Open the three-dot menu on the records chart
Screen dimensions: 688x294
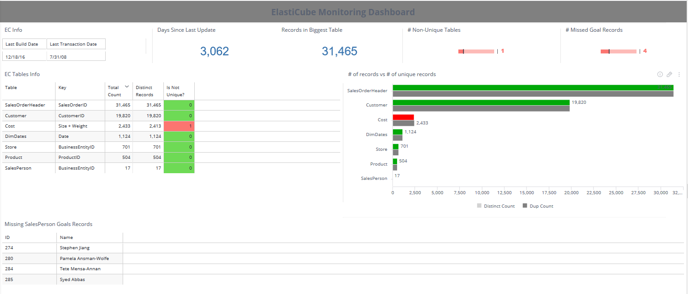point(679,74)
